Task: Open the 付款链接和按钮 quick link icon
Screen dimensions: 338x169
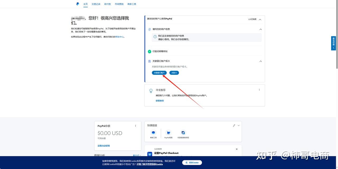Action: [x=183, y=133]
